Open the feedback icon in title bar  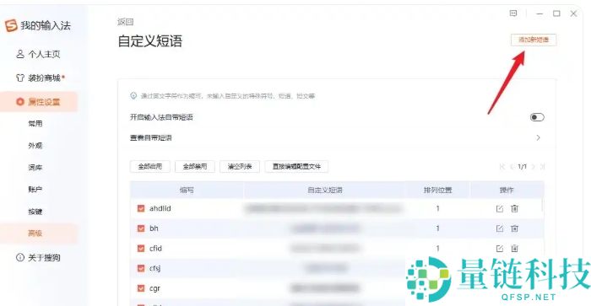click(x=513, y=13)
